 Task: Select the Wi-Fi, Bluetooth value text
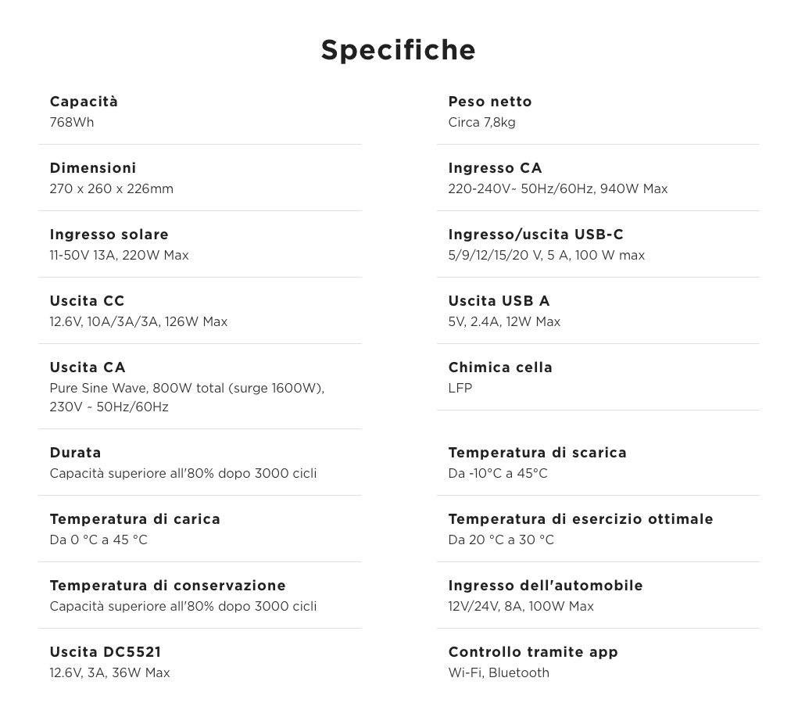pyautogui.click(x=499, y=672)
